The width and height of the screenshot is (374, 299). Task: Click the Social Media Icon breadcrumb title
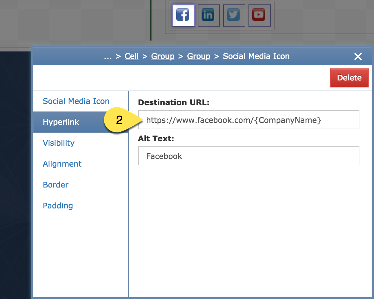coord(256,56)
